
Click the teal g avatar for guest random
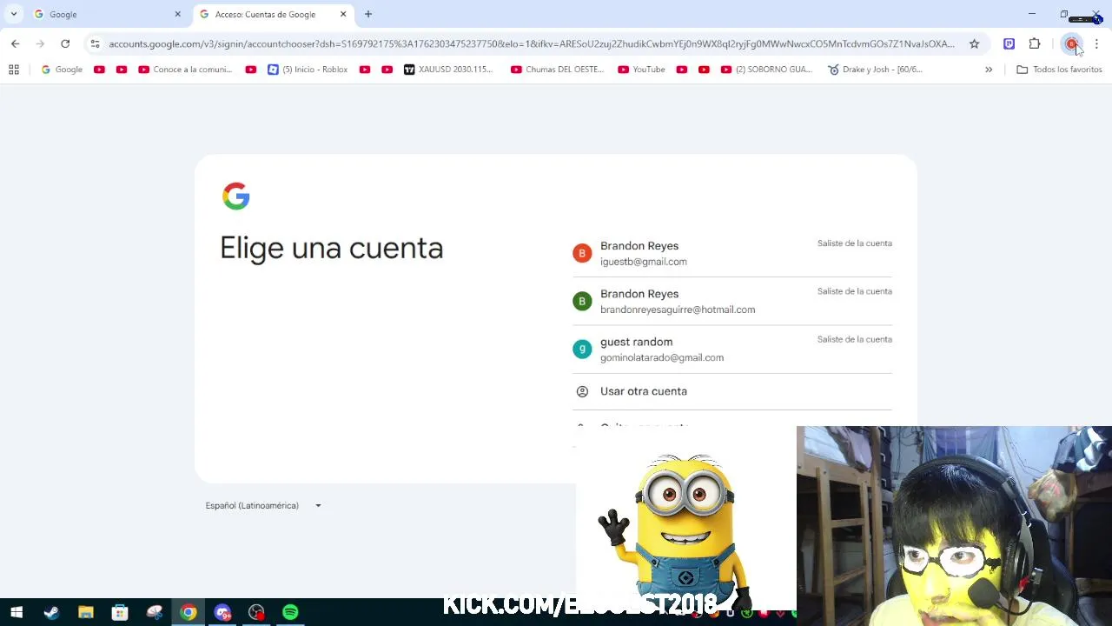(582, 349)
